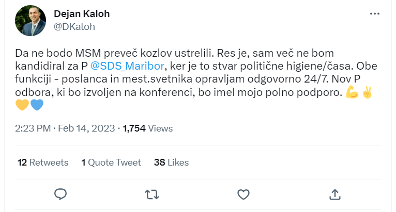This screenshot has height=212, width=396.
Task: Open the three-dot more options menu
Action: 375,14
